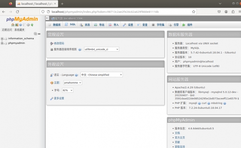
Task: Click Firefox reload page button
Action: [18, 12]
